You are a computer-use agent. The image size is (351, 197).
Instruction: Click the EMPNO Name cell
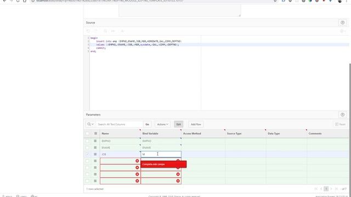pyautogui.click(x=120, y=141)
